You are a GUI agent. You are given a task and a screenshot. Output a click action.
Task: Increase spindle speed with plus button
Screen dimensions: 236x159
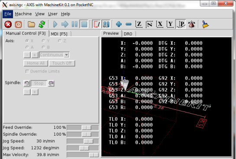[35, 92]
